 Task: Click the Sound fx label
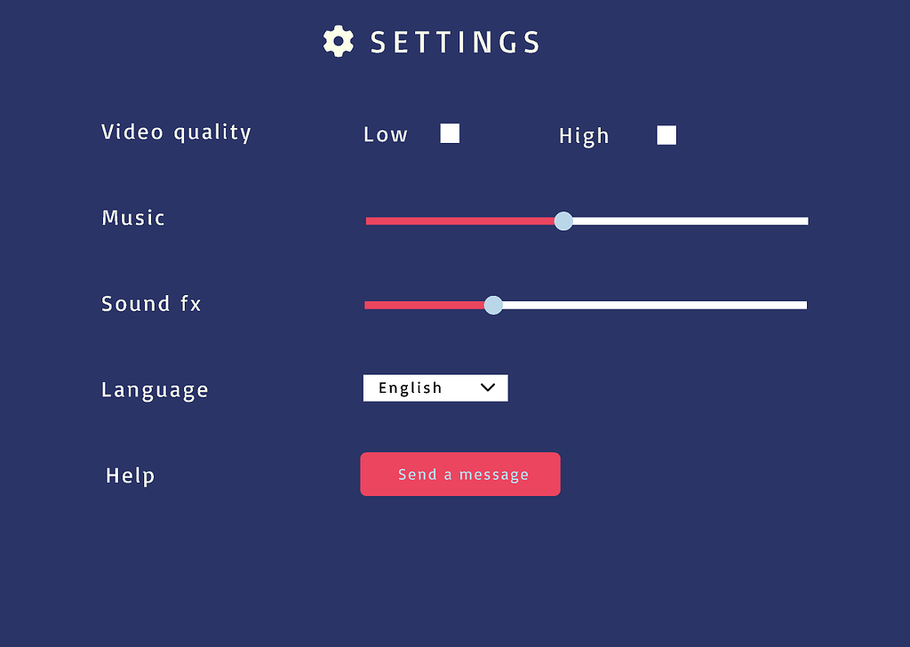point(150,303)
